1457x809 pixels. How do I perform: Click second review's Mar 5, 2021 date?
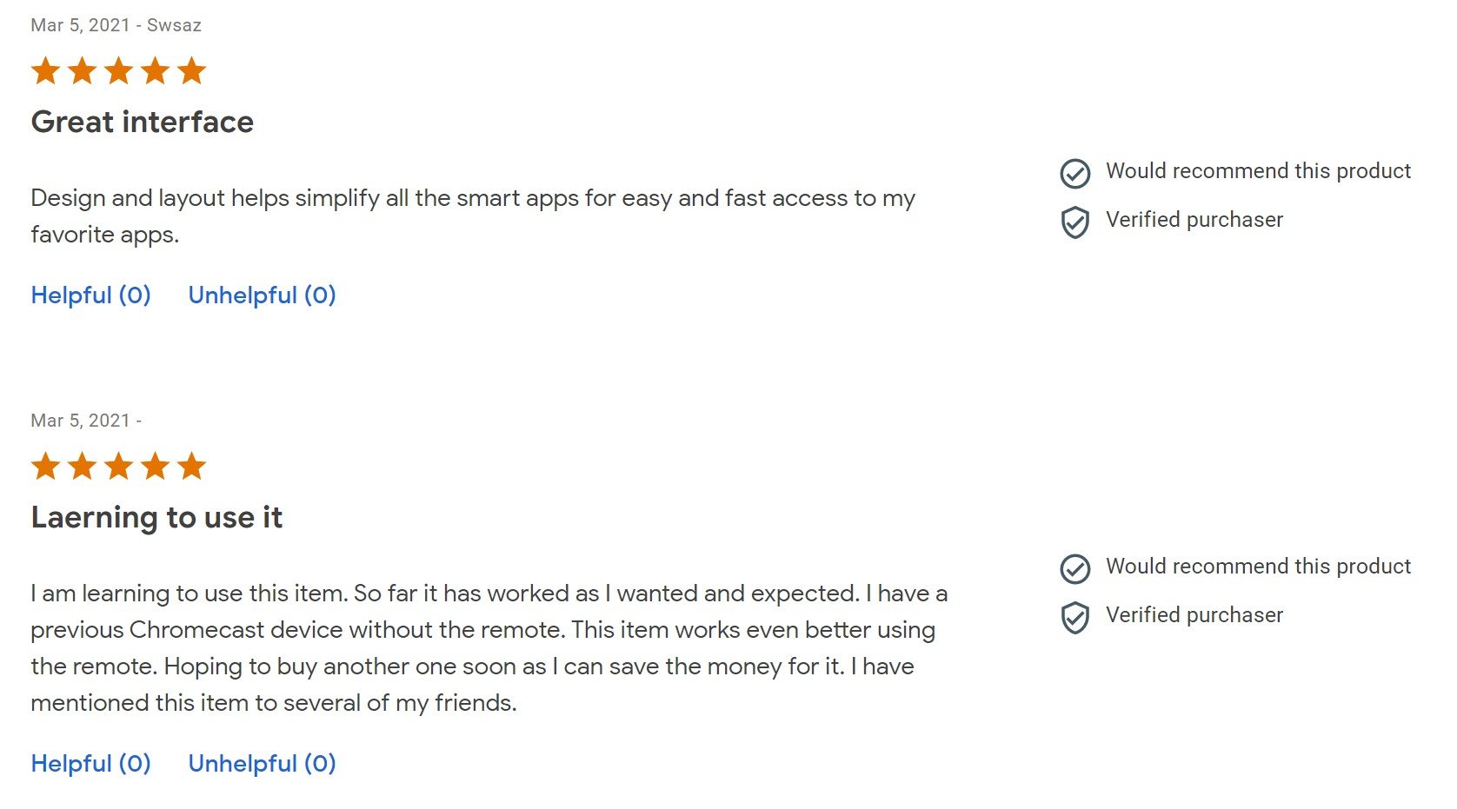pyautogui.click(x=80, y=421)
